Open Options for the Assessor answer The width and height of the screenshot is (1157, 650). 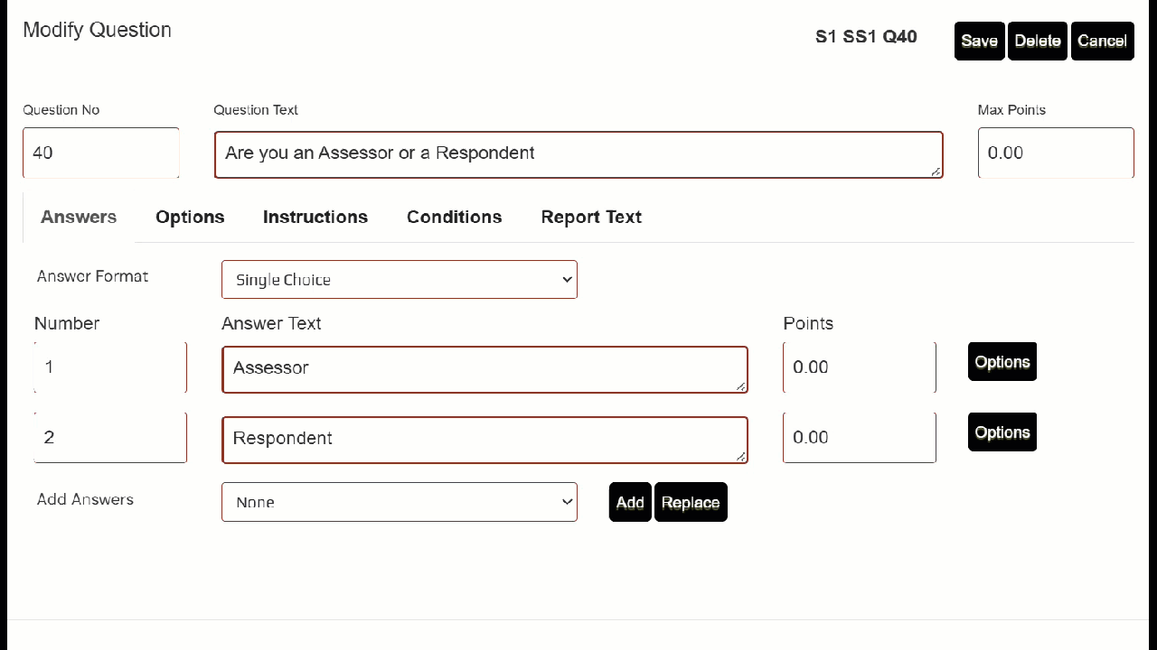click(x=1002, y=362)
